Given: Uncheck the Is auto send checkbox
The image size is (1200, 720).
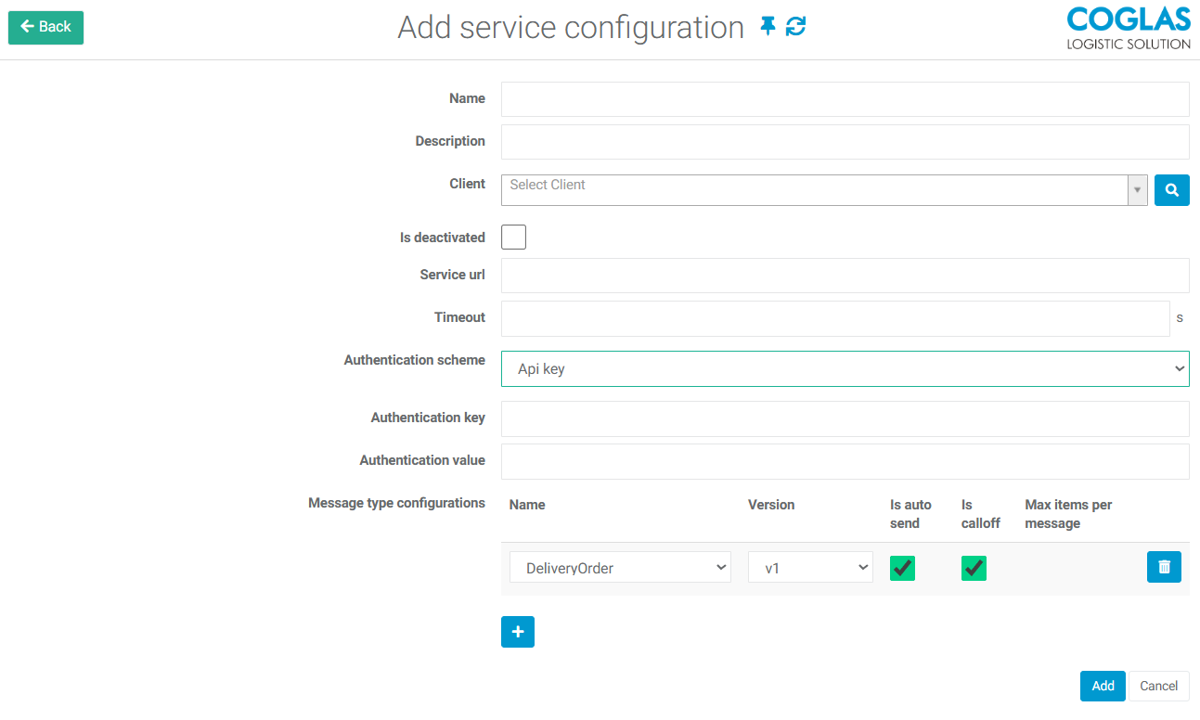Looking at the screenshot, I should point(902,568).
